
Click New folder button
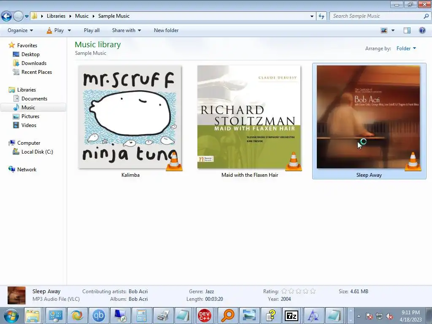pos(166,30)
